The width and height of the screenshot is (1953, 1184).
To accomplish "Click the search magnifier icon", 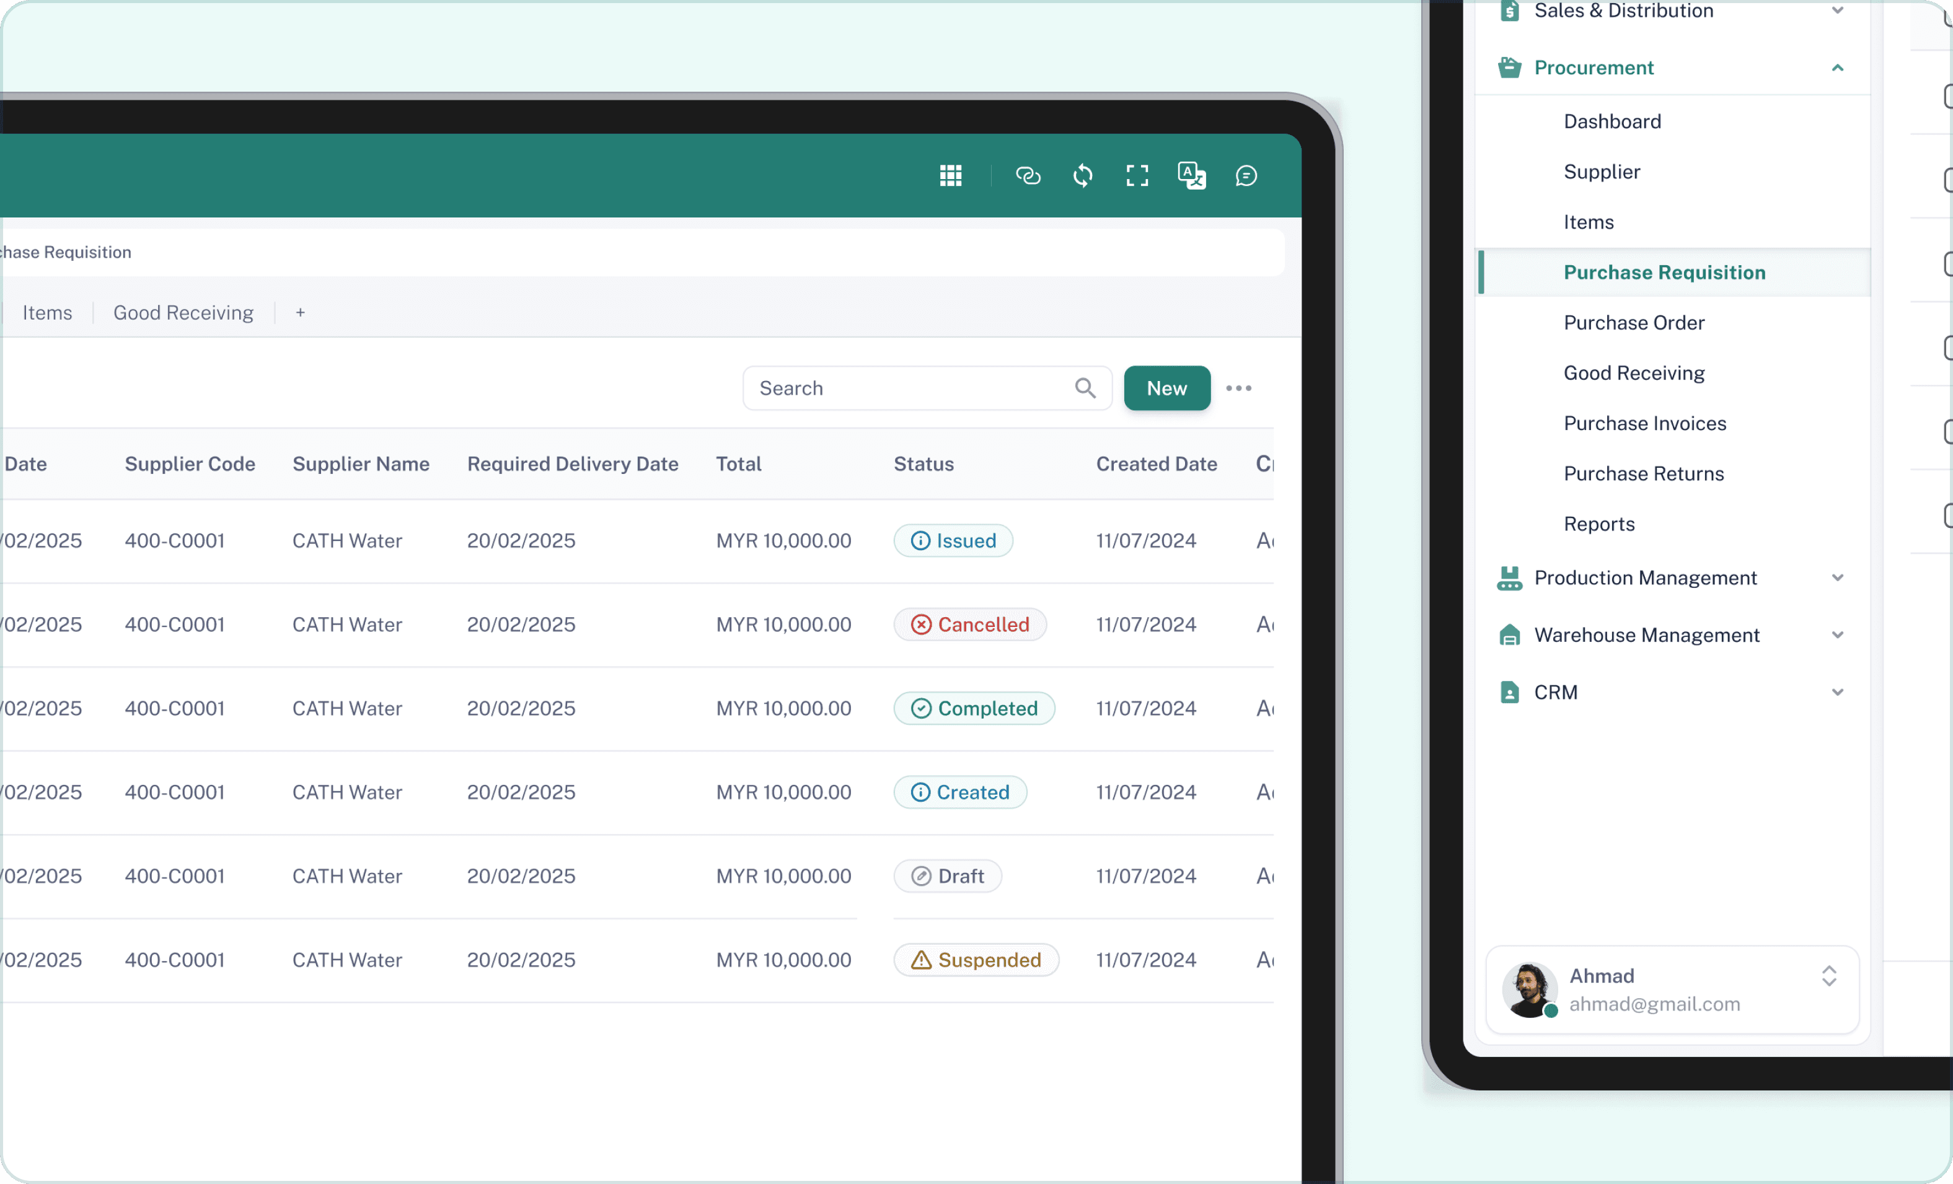I will coord(1085,387).
